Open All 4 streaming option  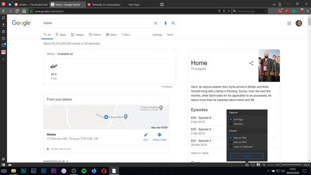(x=53, y=71)
